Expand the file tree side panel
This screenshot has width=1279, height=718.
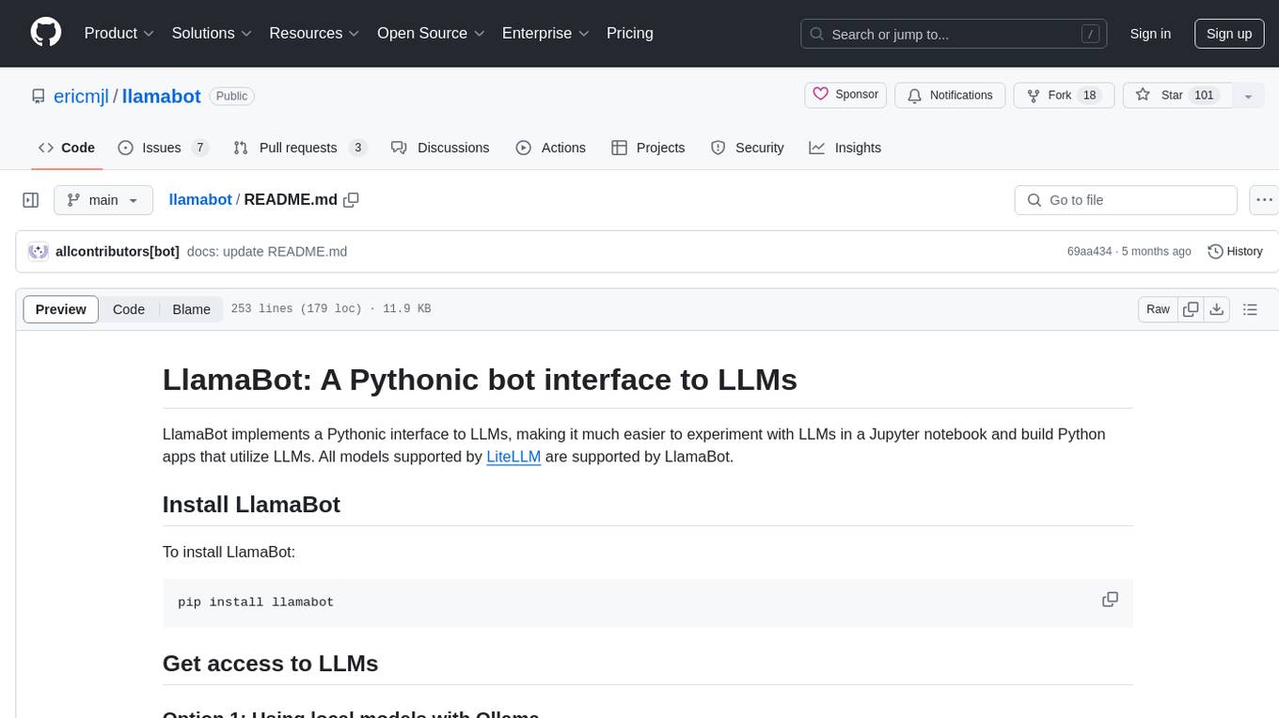[x=31, y=200]
